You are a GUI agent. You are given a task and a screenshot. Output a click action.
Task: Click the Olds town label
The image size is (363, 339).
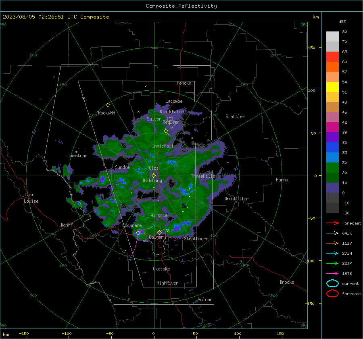pos(154,168)
